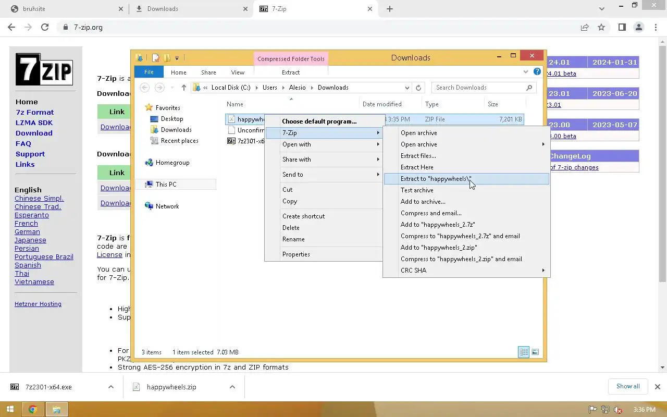
Task: Click Delete in context menu
Action: [291, 228]
